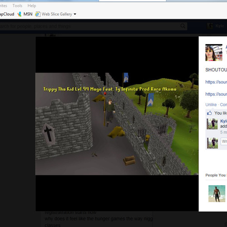
Task: Click Kyle's header profile picture
Action: (210, 26)
